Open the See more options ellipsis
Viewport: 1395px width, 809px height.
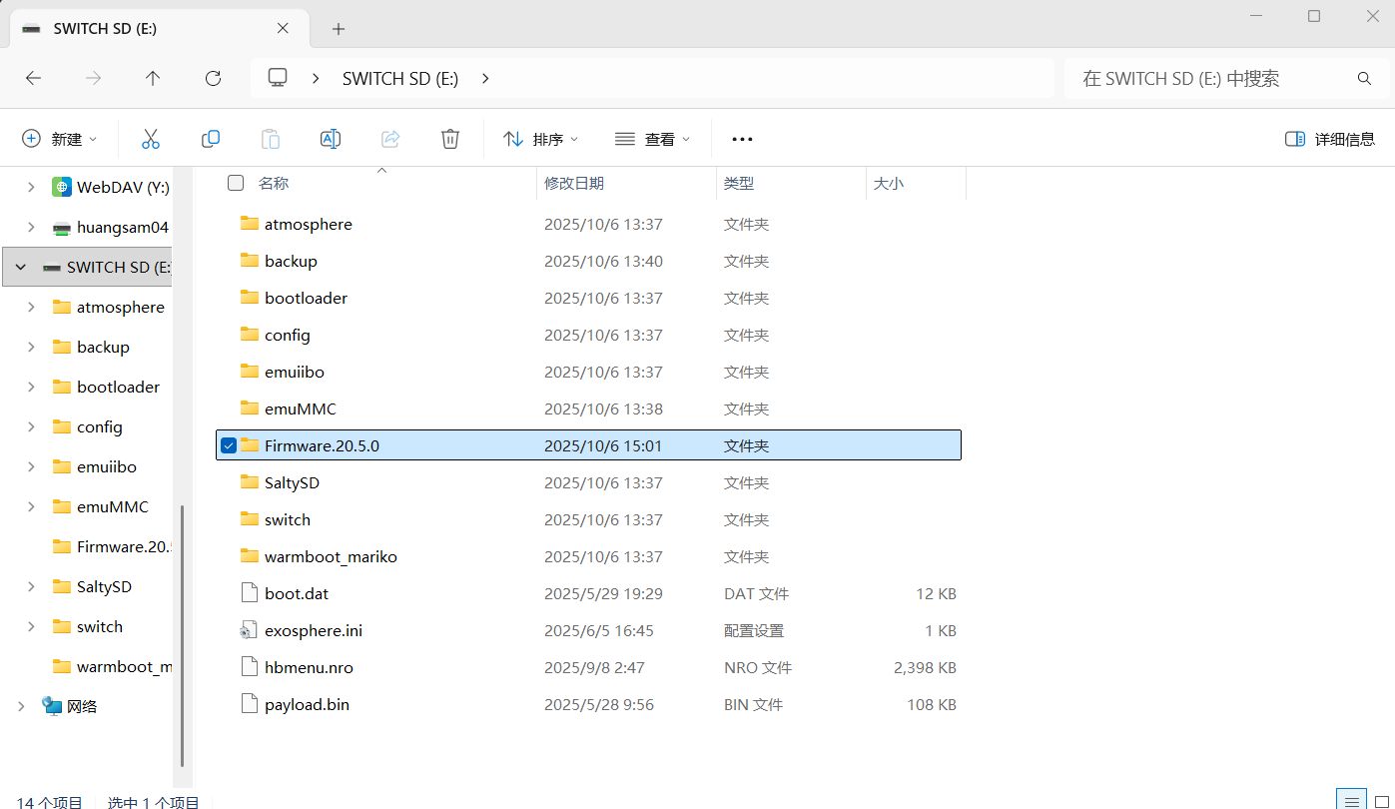(742, 139)
